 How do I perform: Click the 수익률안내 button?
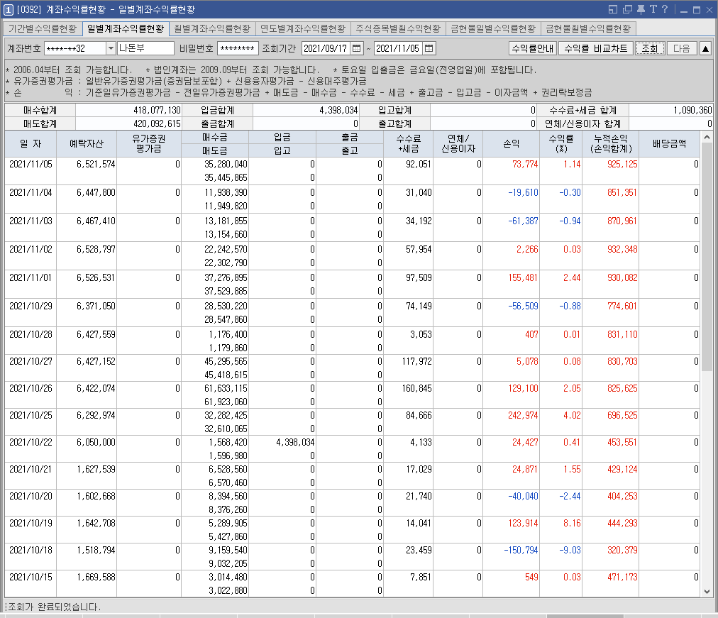point(533,48)
